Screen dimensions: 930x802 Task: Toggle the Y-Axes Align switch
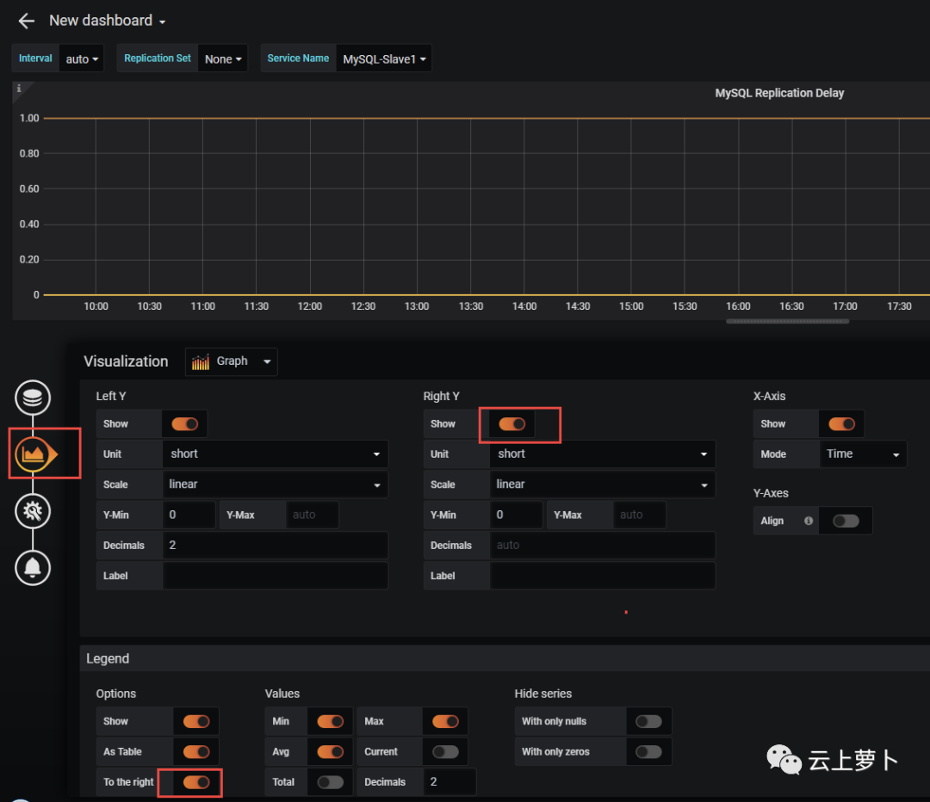[846, 521]
